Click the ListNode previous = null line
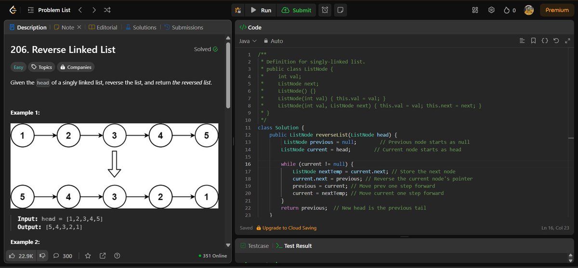Screen dimensions: 578x268 [x=320, y=142]
